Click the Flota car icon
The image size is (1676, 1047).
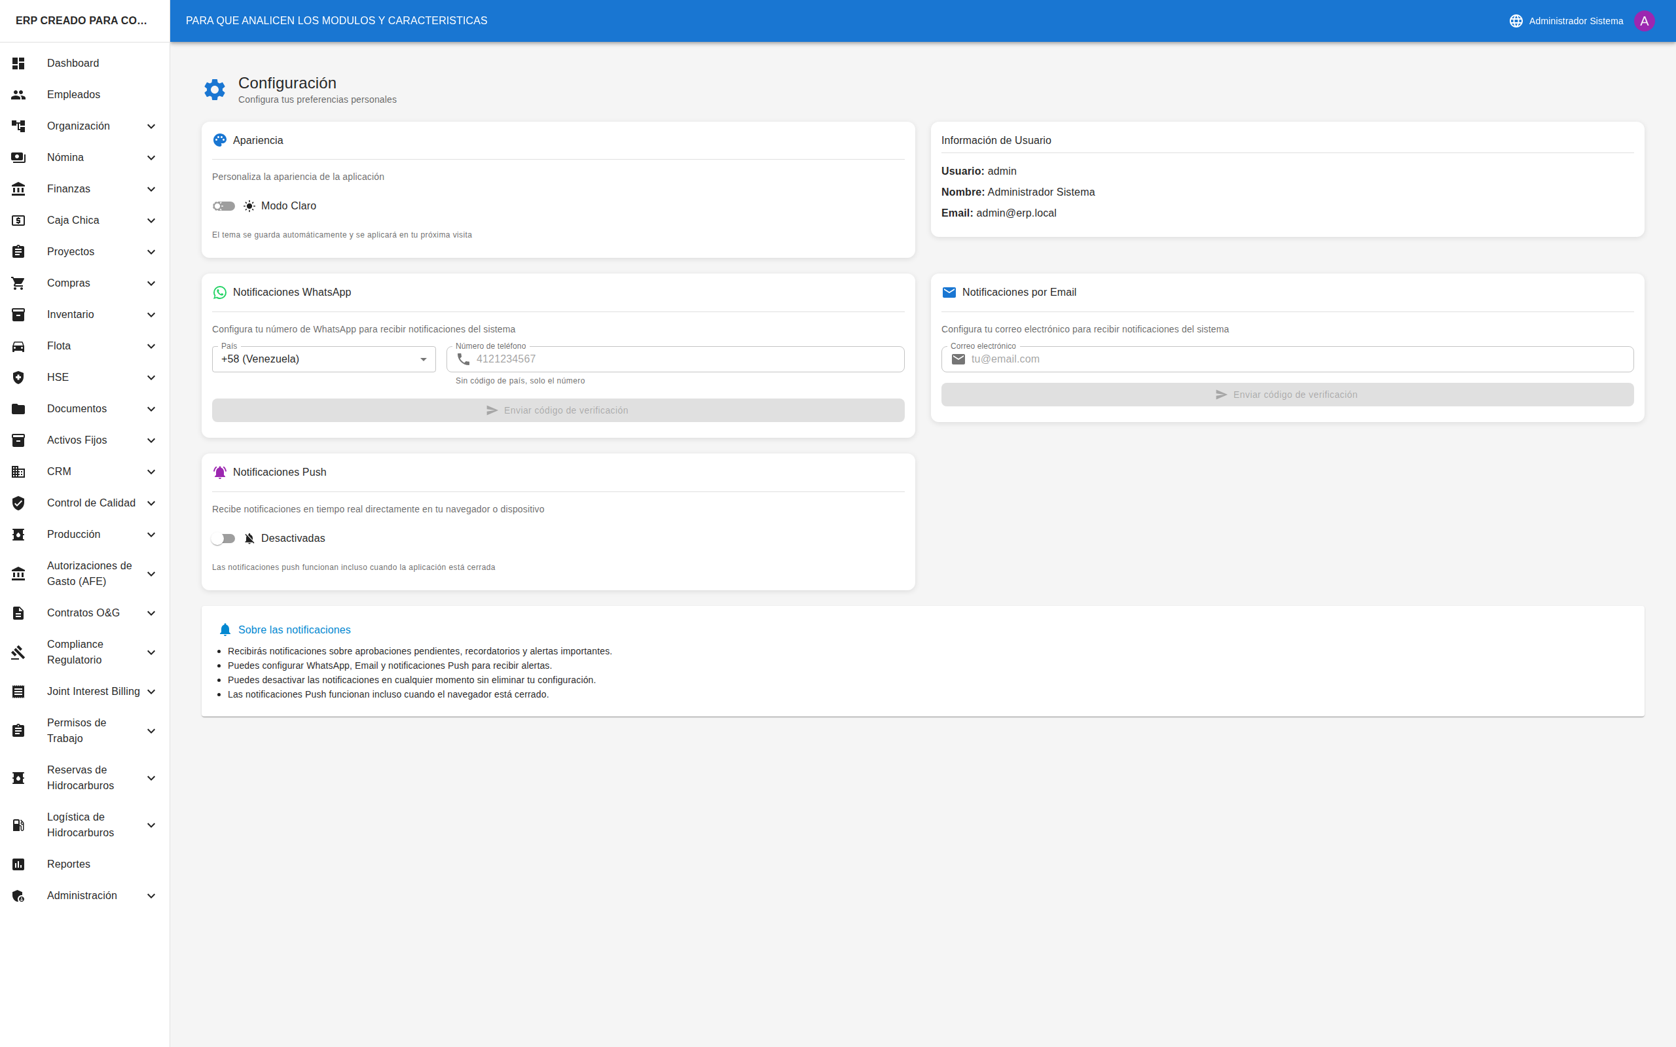coord(18,346)
